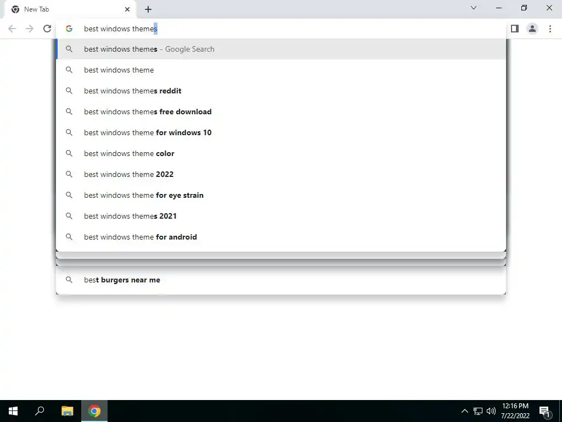Pick 'best windows themes free download' suggestion
Screen dimensions: 562x422
(x=281, y=112)
